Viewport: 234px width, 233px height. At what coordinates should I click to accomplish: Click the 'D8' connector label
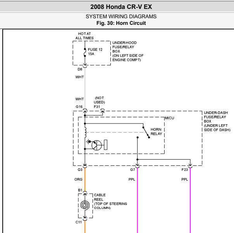tap(80, 69)
